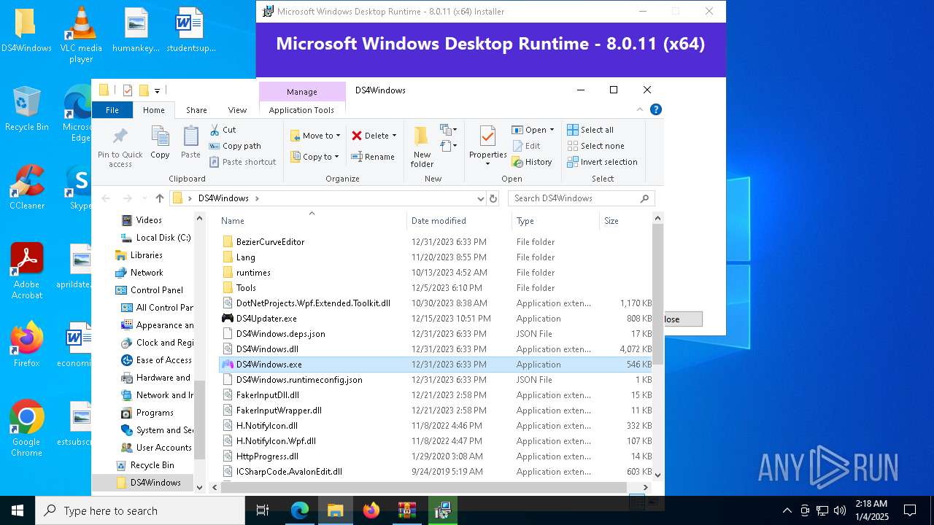
Task: Select FakerInputDll.dll file
Action: tap(435, 394)
